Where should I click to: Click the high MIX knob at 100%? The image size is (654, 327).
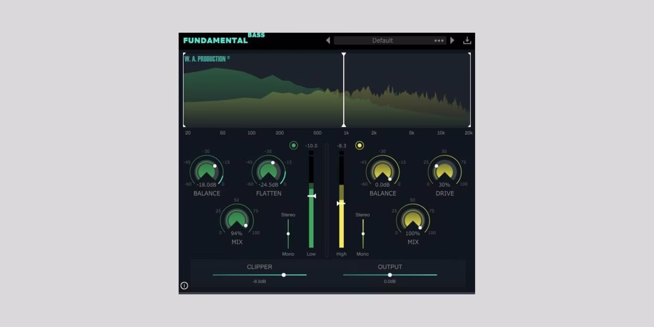412,221
